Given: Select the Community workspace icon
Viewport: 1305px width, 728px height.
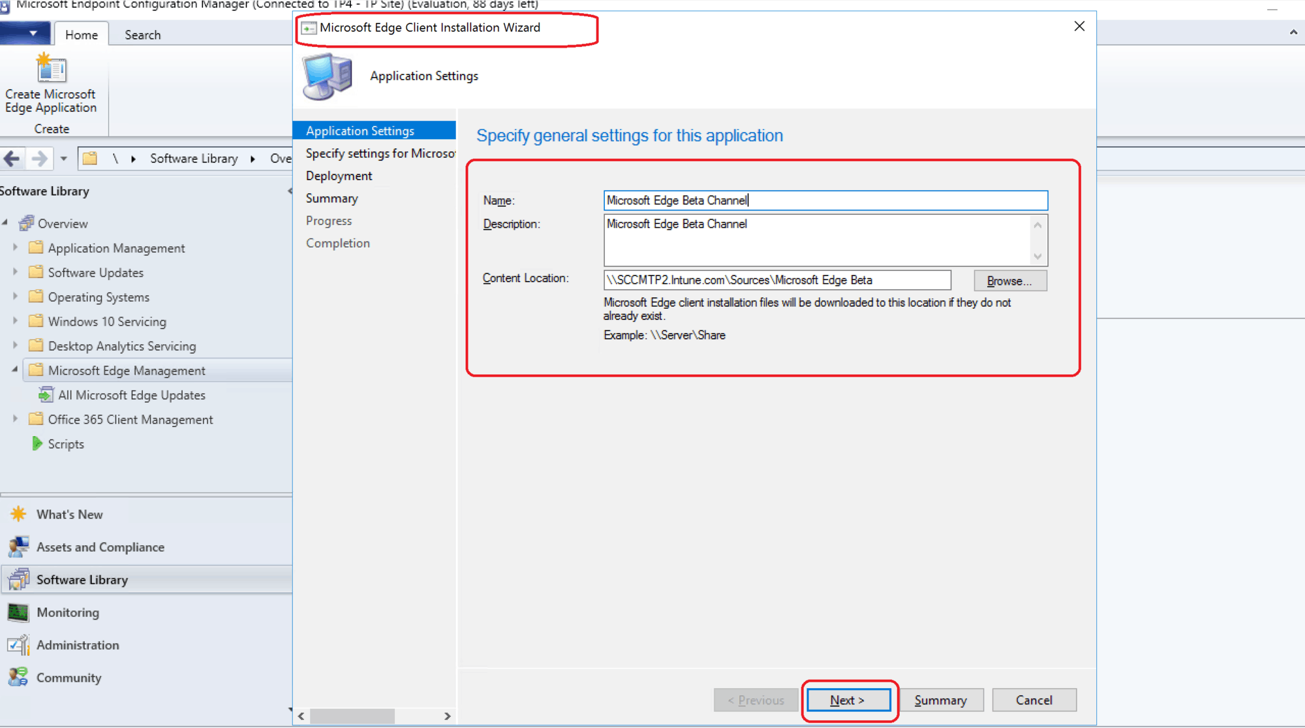Looking at the screenshot, I should [x=18, y=677].
